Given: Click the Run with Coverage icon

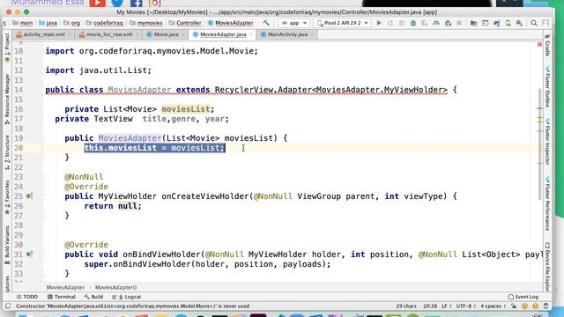Looking at the screenshot, I should point(425,23).
